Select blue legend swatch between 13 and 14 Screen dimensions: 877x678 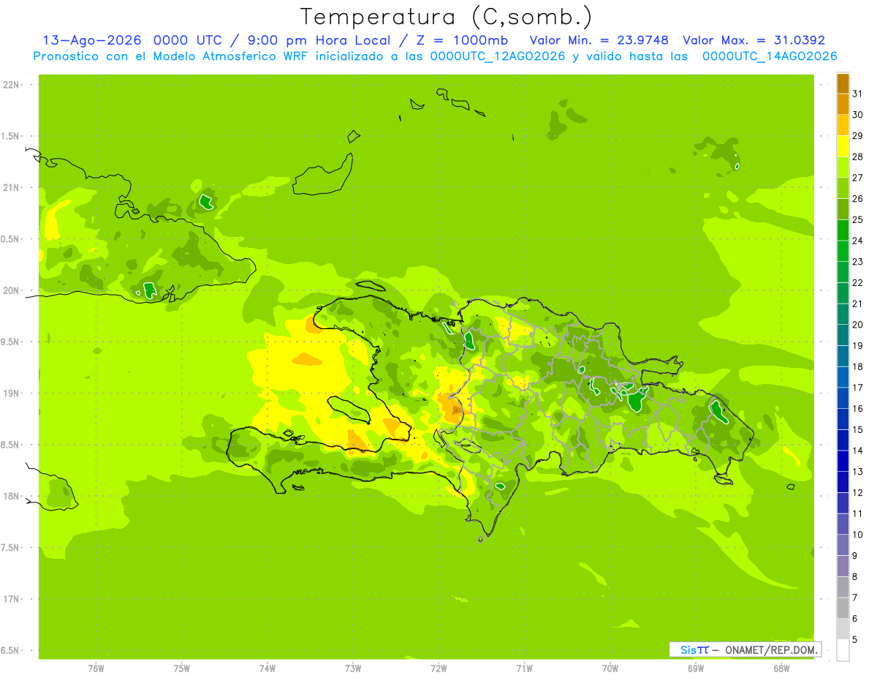pyautogui.click(x=843, y=462)
